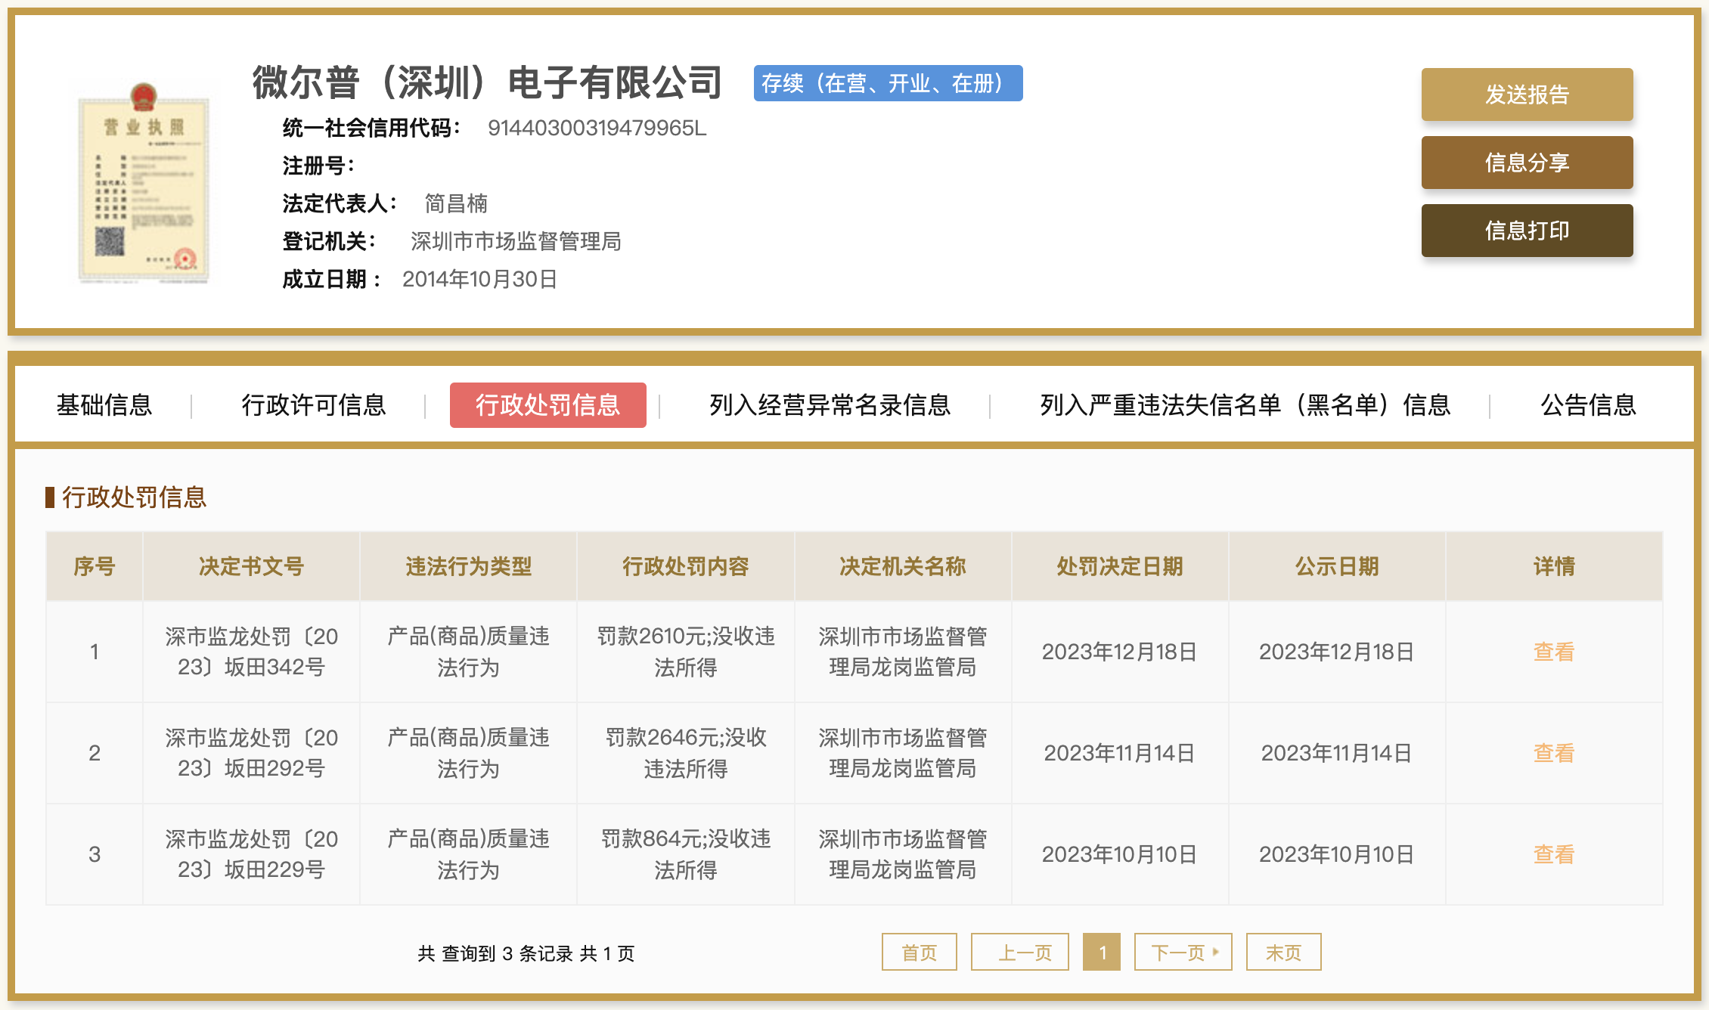1709x1010 pixels.
Task: Click the business license thumbnail image
Action: click(x=144, y=184)
